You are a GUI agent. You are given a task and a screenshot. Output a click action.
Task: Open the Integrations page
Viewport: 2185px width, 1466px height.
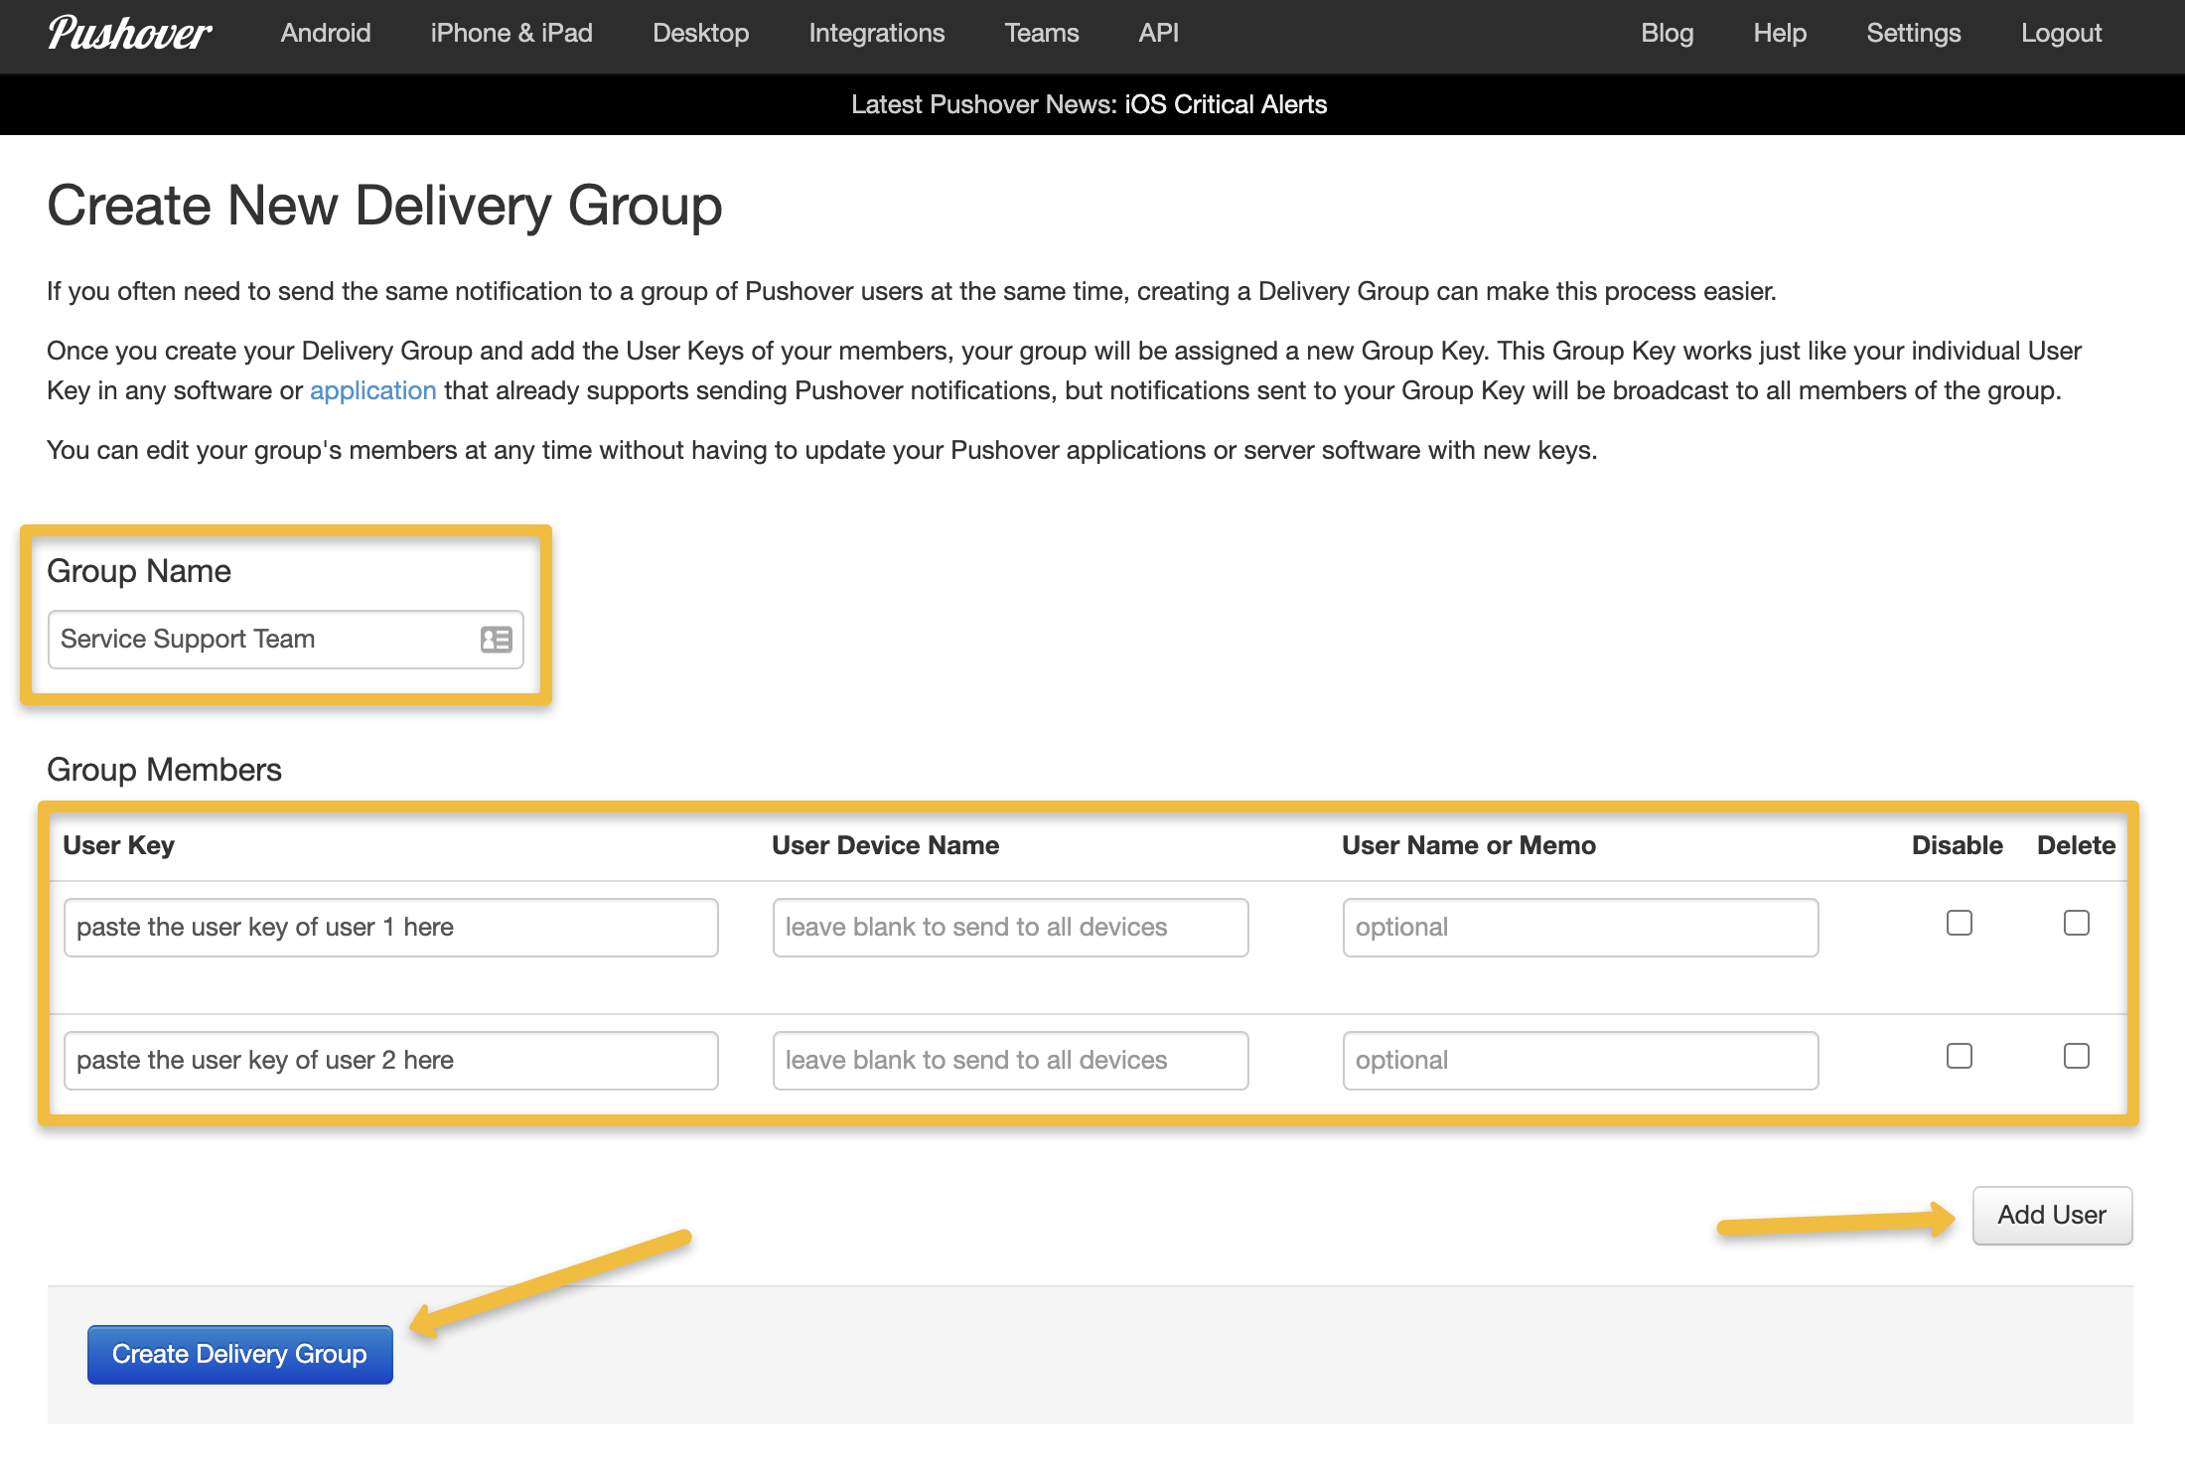[x=876, y=34]
